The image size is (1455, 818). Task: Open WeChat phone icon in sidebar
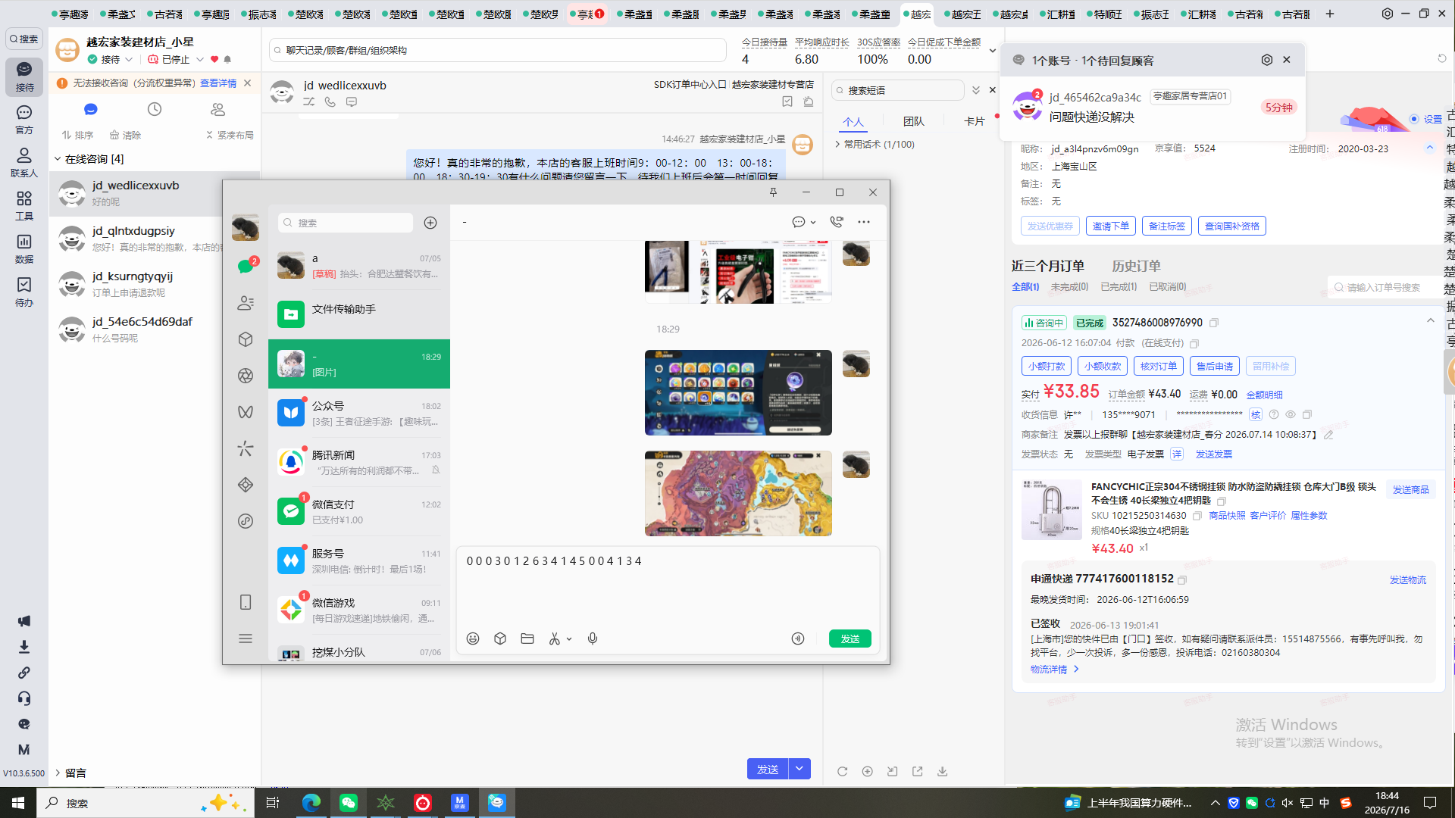click(246, 602)
